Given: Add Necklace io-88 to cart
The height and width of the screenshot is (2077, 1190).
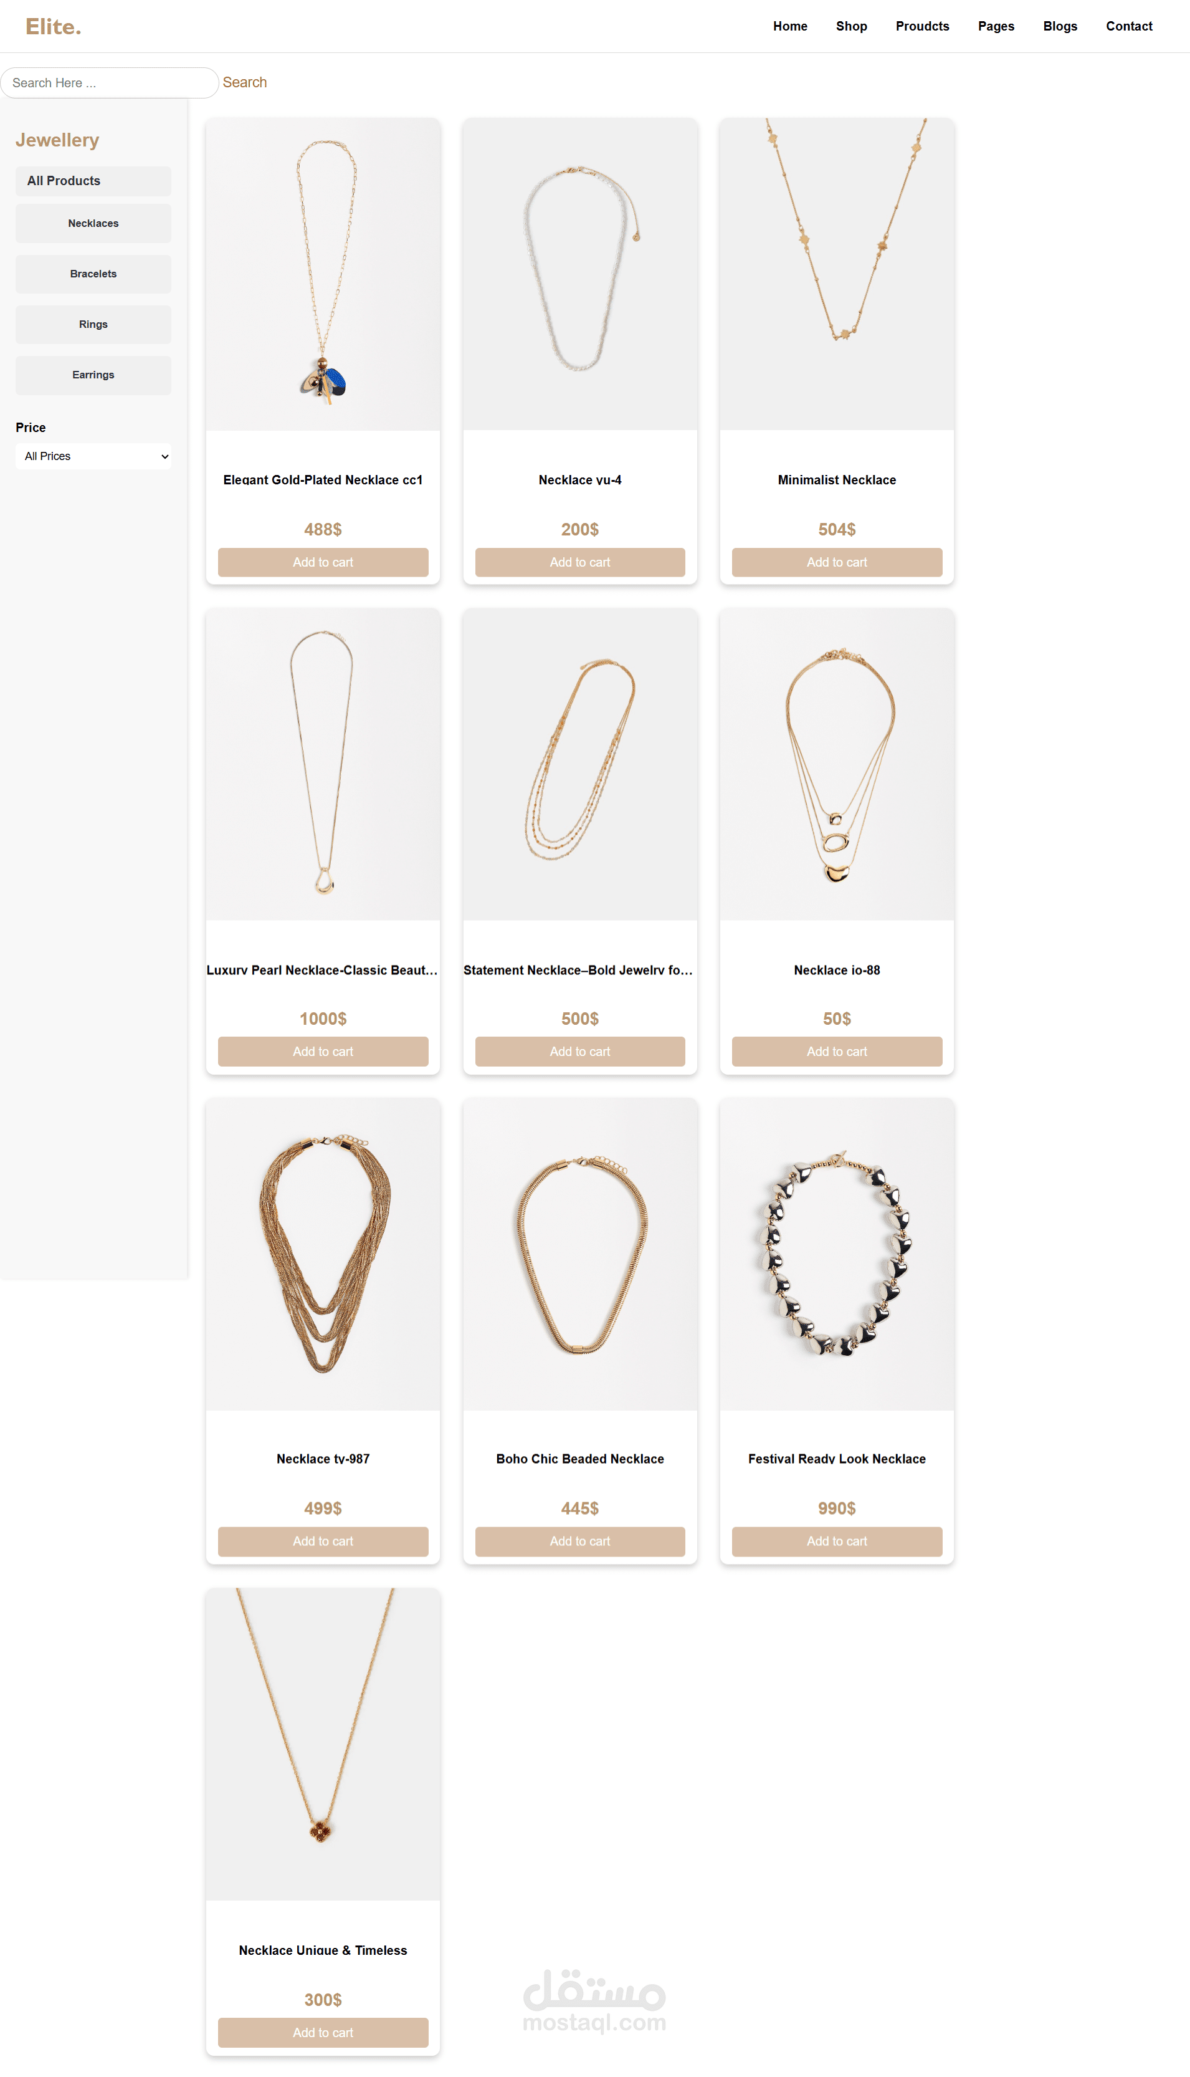Looking at the screenshot, I should [x=836, y=1052].
